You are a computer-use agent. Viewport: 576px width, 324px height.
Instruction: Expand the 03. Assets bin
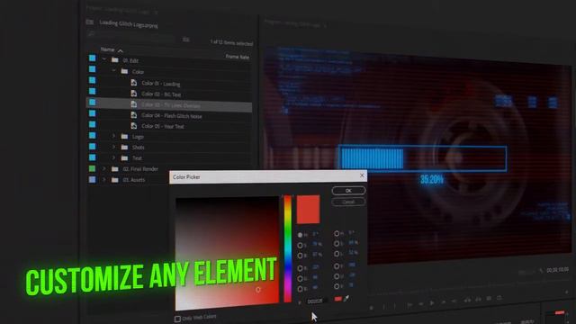104,180
